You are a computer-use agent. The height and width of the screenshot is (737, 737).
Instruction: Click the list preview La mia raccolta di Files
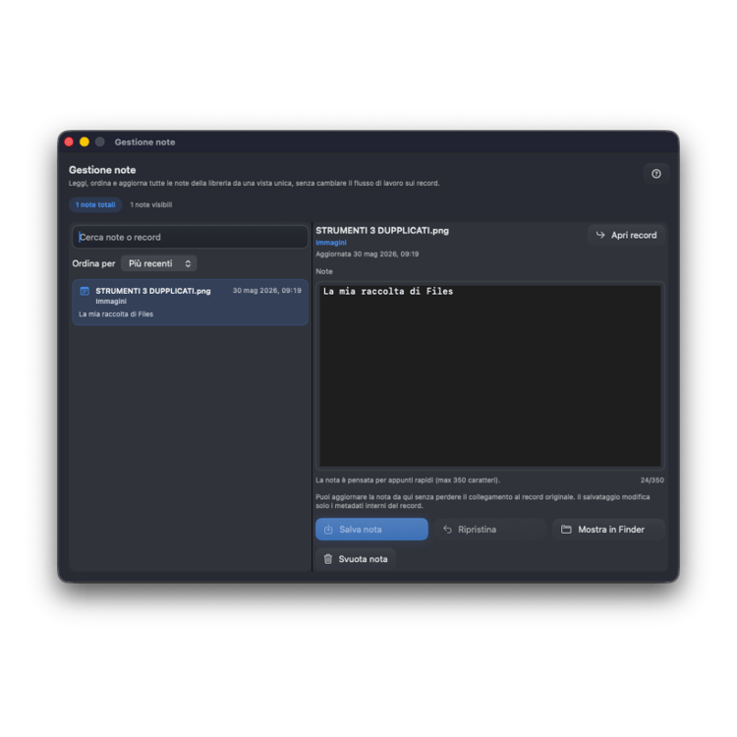click(x=116, y=314)
